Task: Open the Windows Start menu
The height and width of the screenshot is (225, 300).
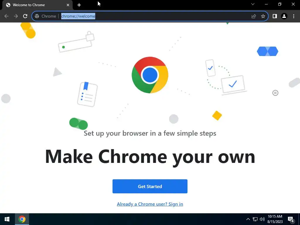Action: (x=7, y=219)
